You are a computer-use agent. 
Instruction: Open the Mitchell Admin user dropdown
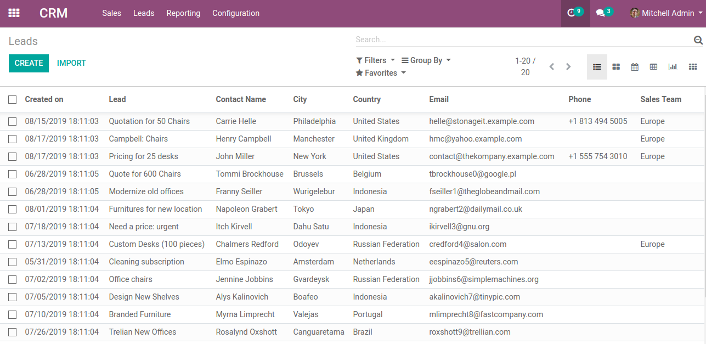(667, 13)
